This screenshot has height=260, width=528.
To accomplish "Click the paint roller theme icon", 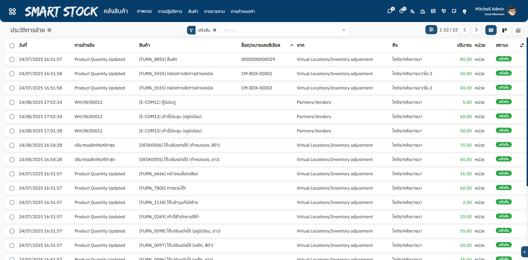I will click(x=444, y=11).
